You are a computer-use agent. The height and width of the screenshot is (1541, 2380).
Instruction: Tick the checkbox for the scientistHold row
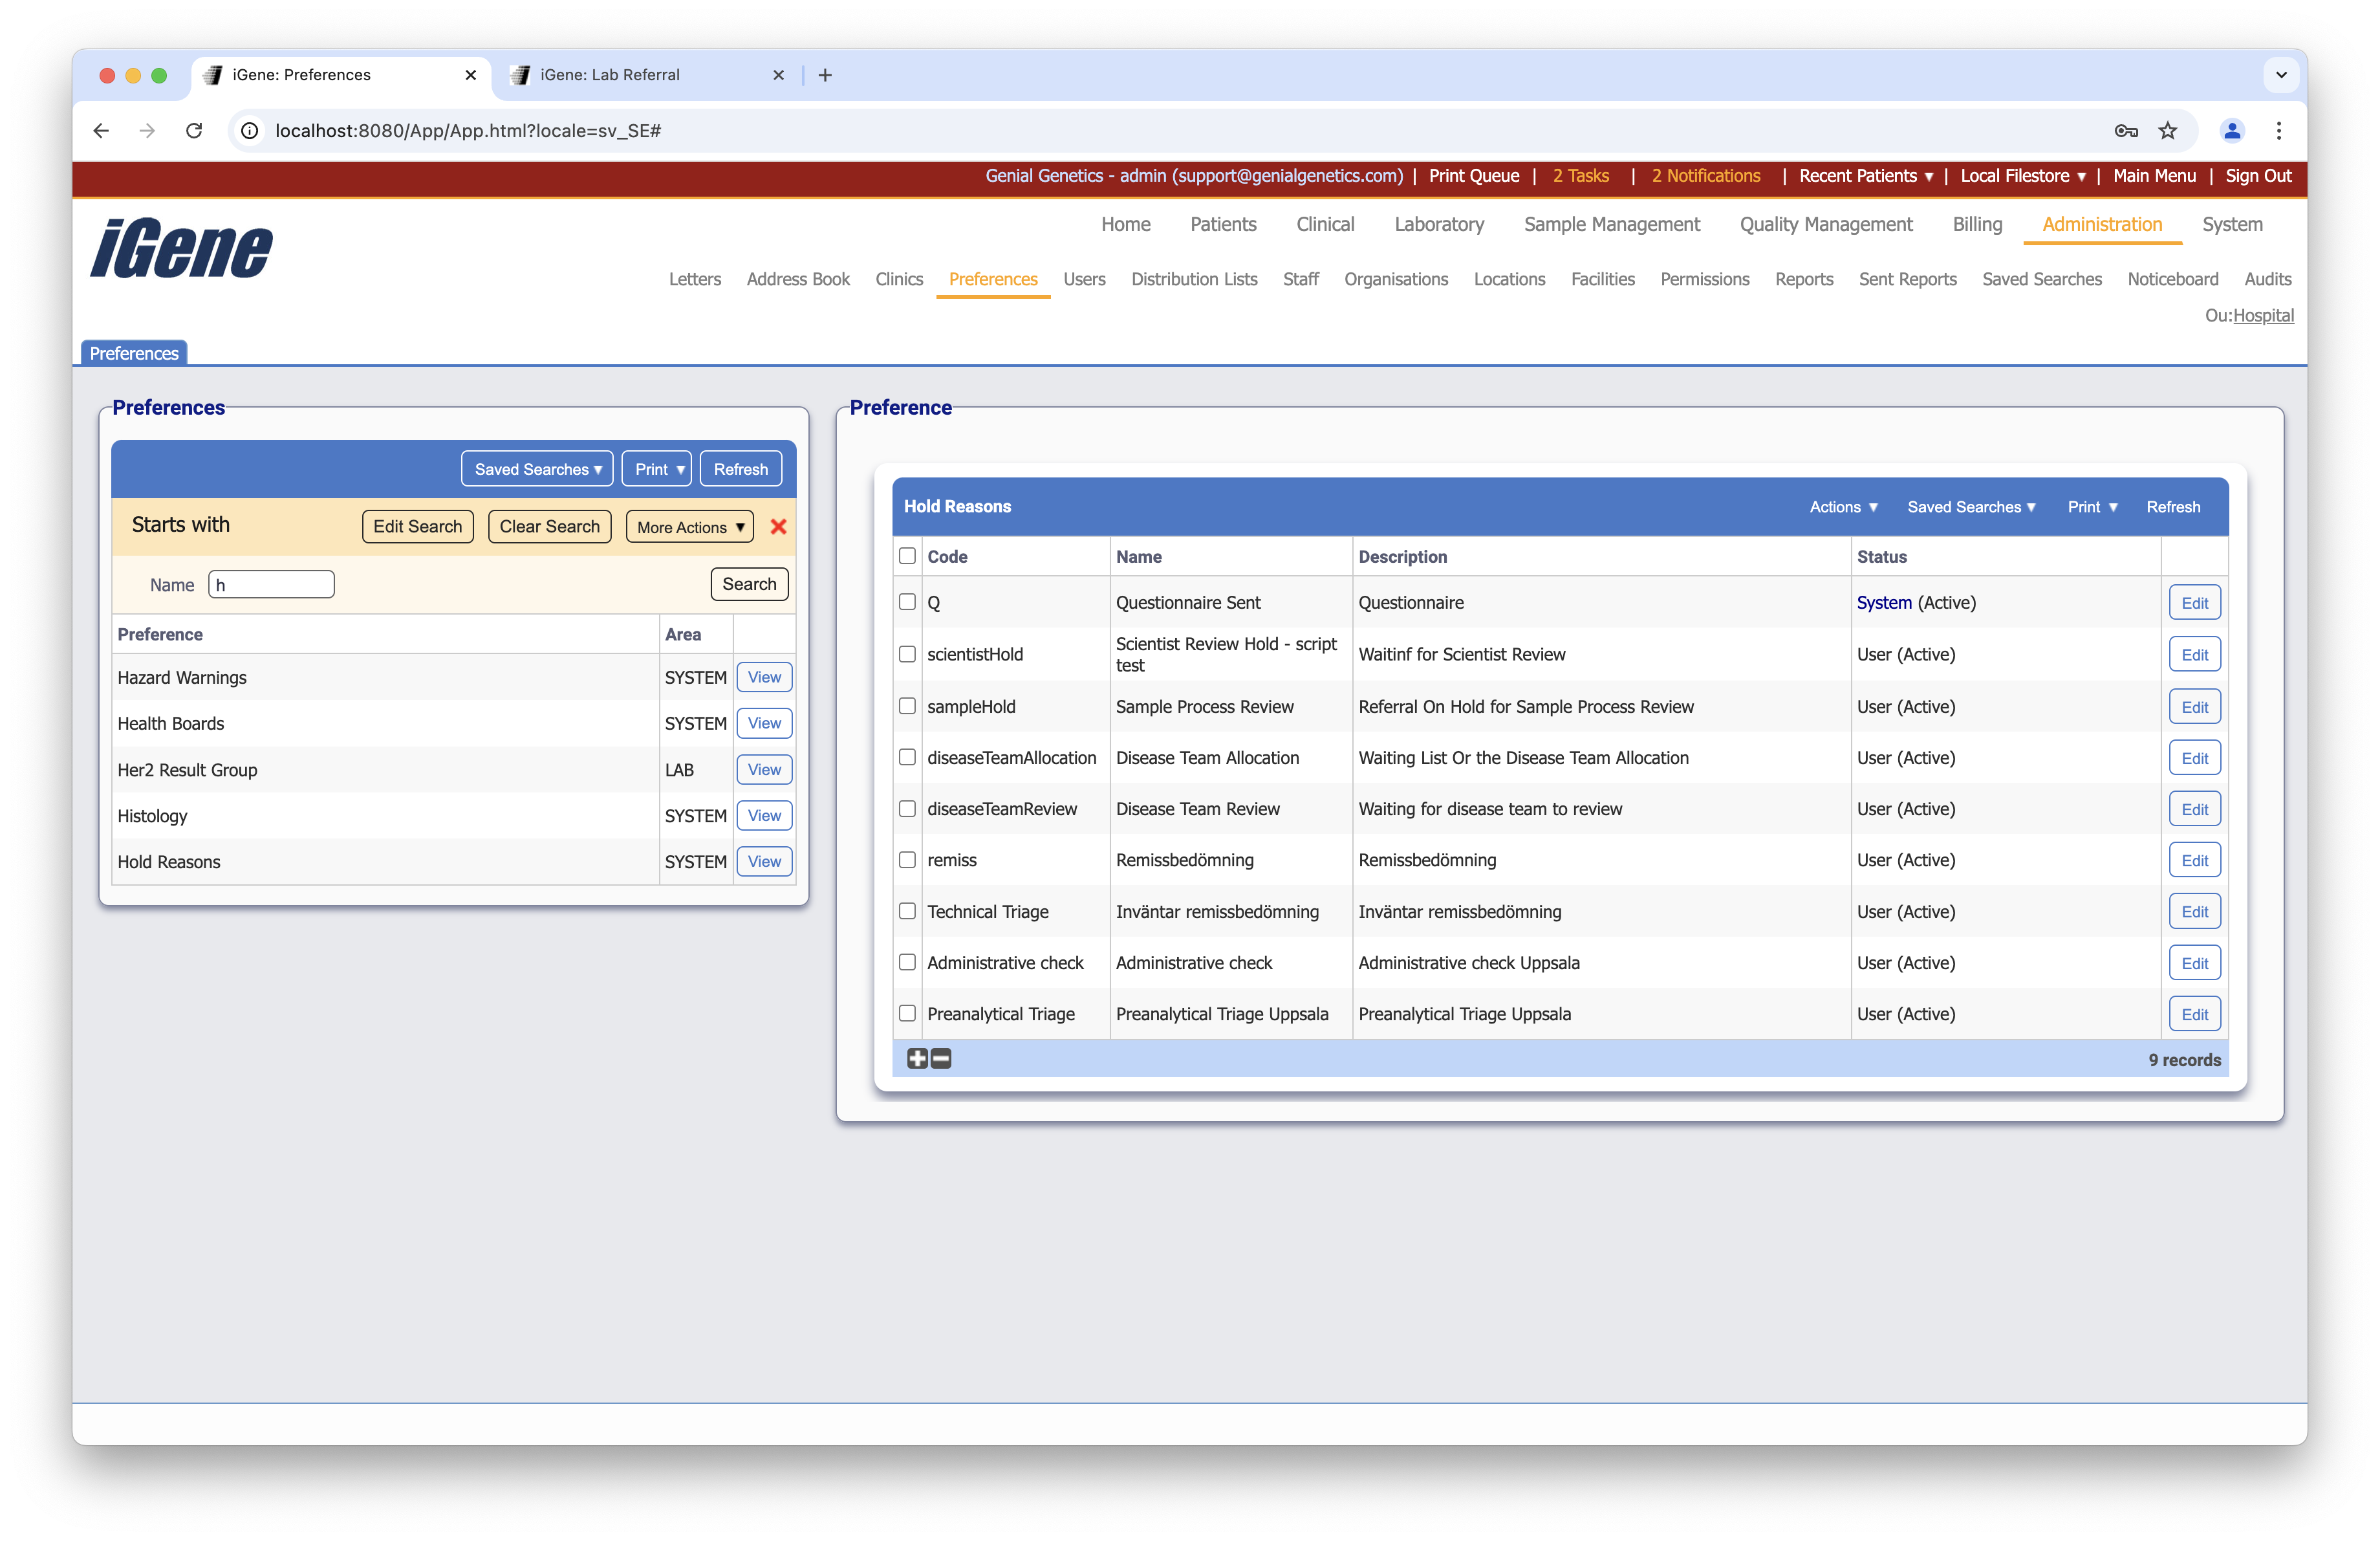click(x=907, y=654)
